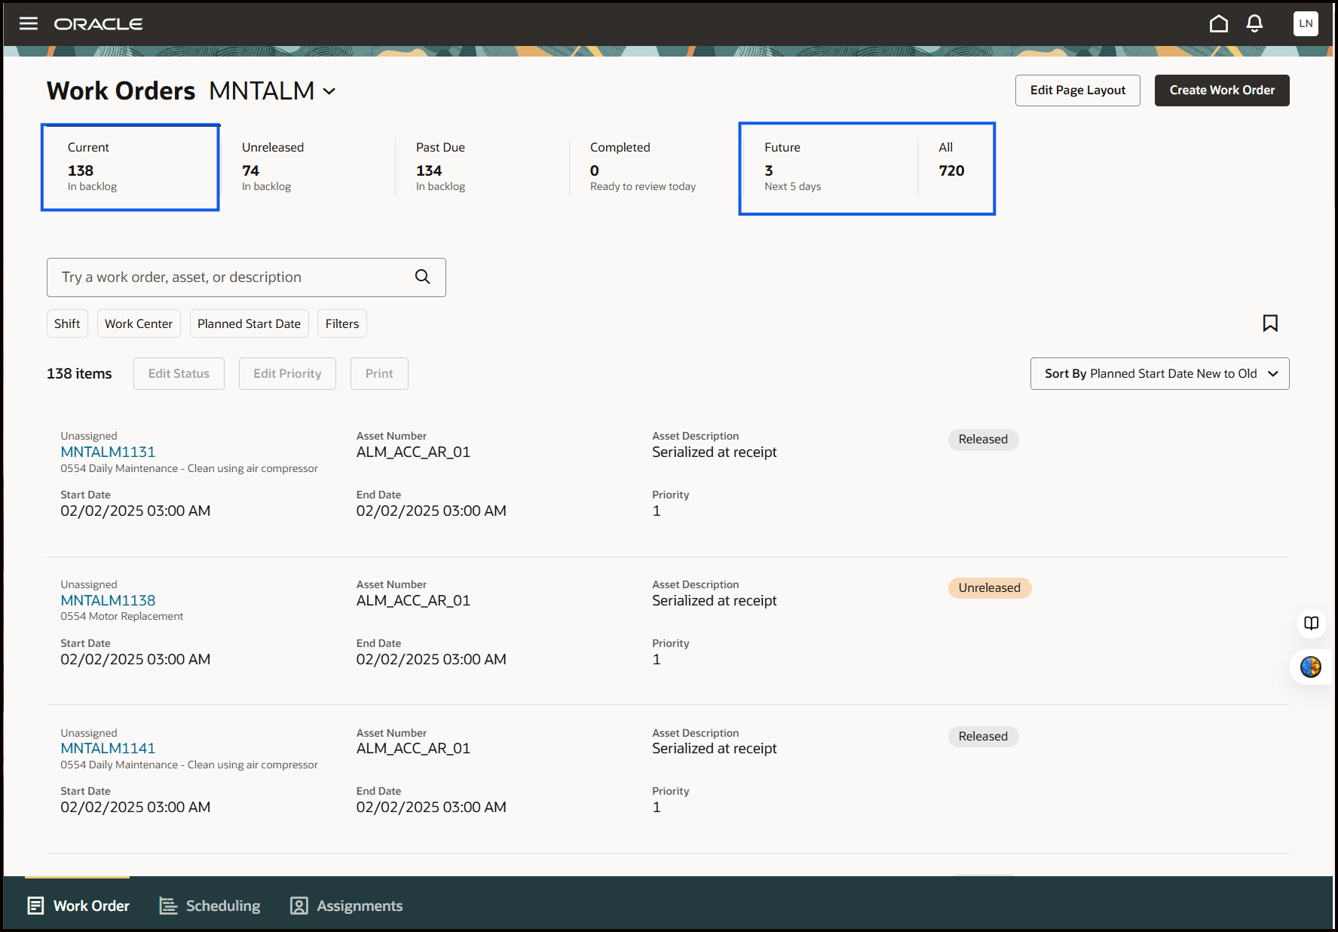Launch the colorful assistant icon

point(1311,667)
